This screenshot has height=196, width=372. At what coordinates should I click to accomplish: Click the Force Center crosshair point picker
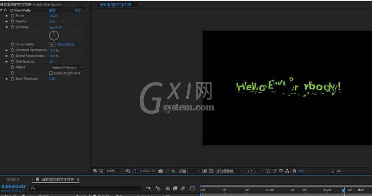52,44
